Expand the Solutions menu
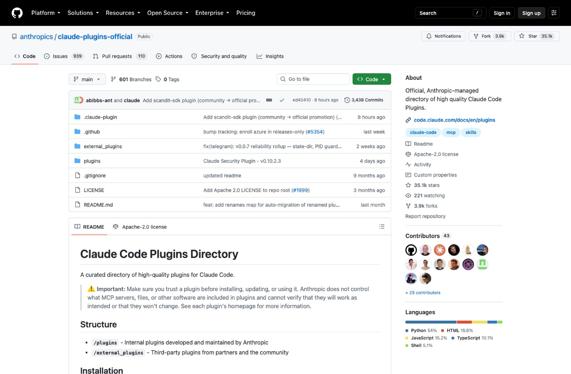The image size is (571, 374). pyautogui.click(x=83, y=13)
